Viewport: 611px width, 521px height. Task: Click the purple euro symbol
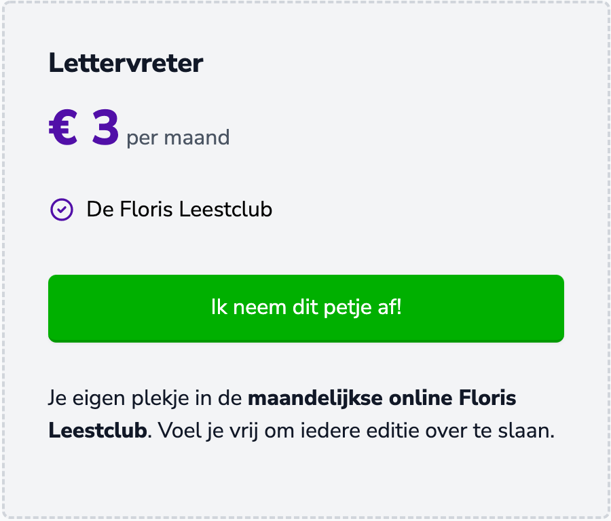[x=64, y=128]
